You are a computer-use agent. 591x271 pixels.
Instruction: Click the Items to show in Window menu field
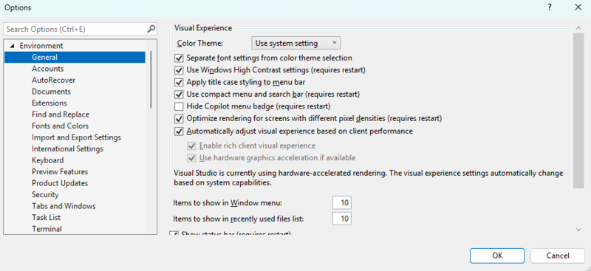click(342, 203)
